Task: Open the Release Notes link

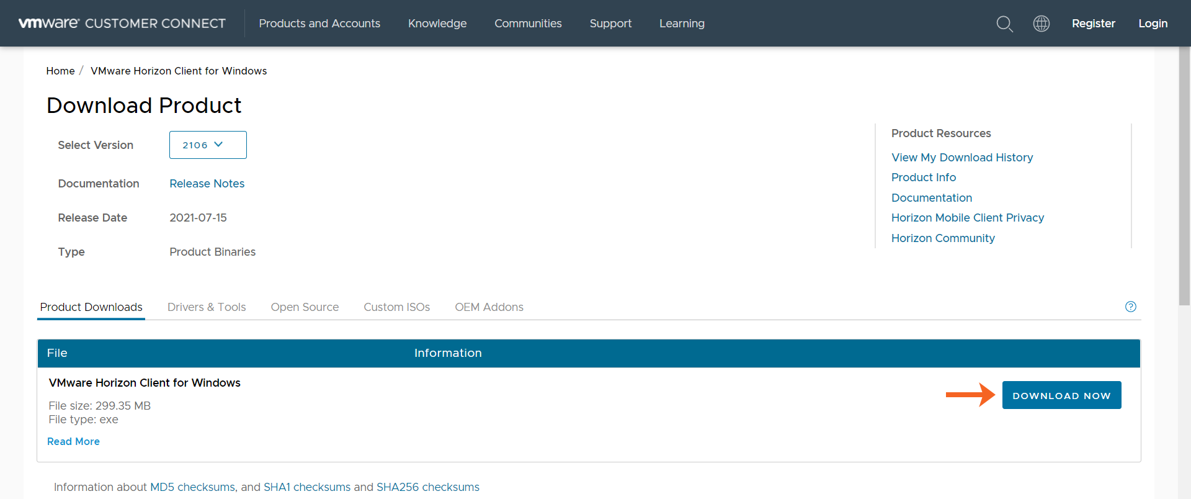Action: coord(207,184)
